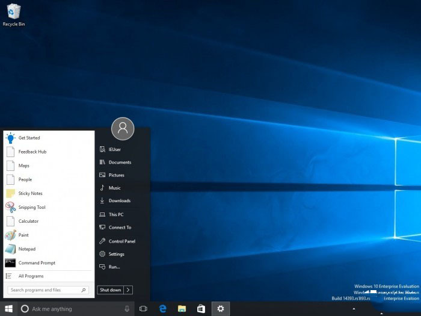
Task: Click the Connect To monitor icon
Action: pos(102,228)
